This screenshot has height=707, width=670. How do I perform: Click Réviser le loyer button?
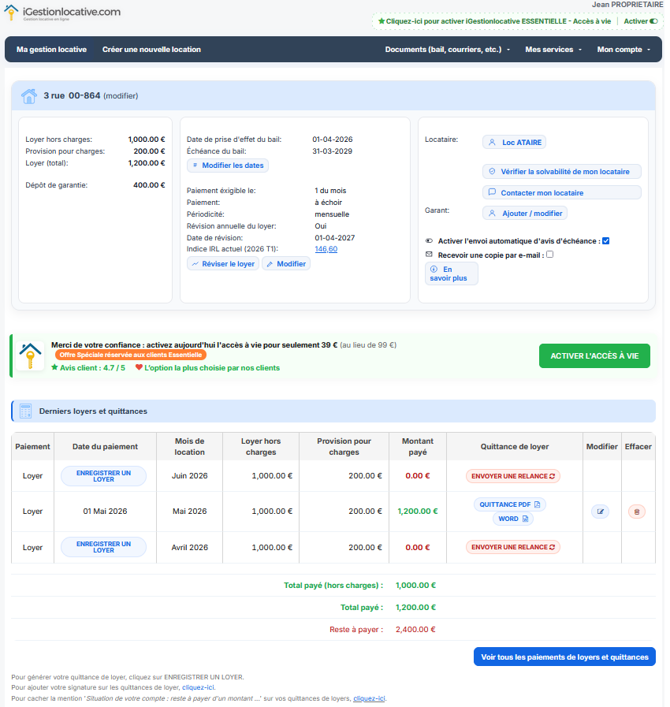tap(223, 264)
